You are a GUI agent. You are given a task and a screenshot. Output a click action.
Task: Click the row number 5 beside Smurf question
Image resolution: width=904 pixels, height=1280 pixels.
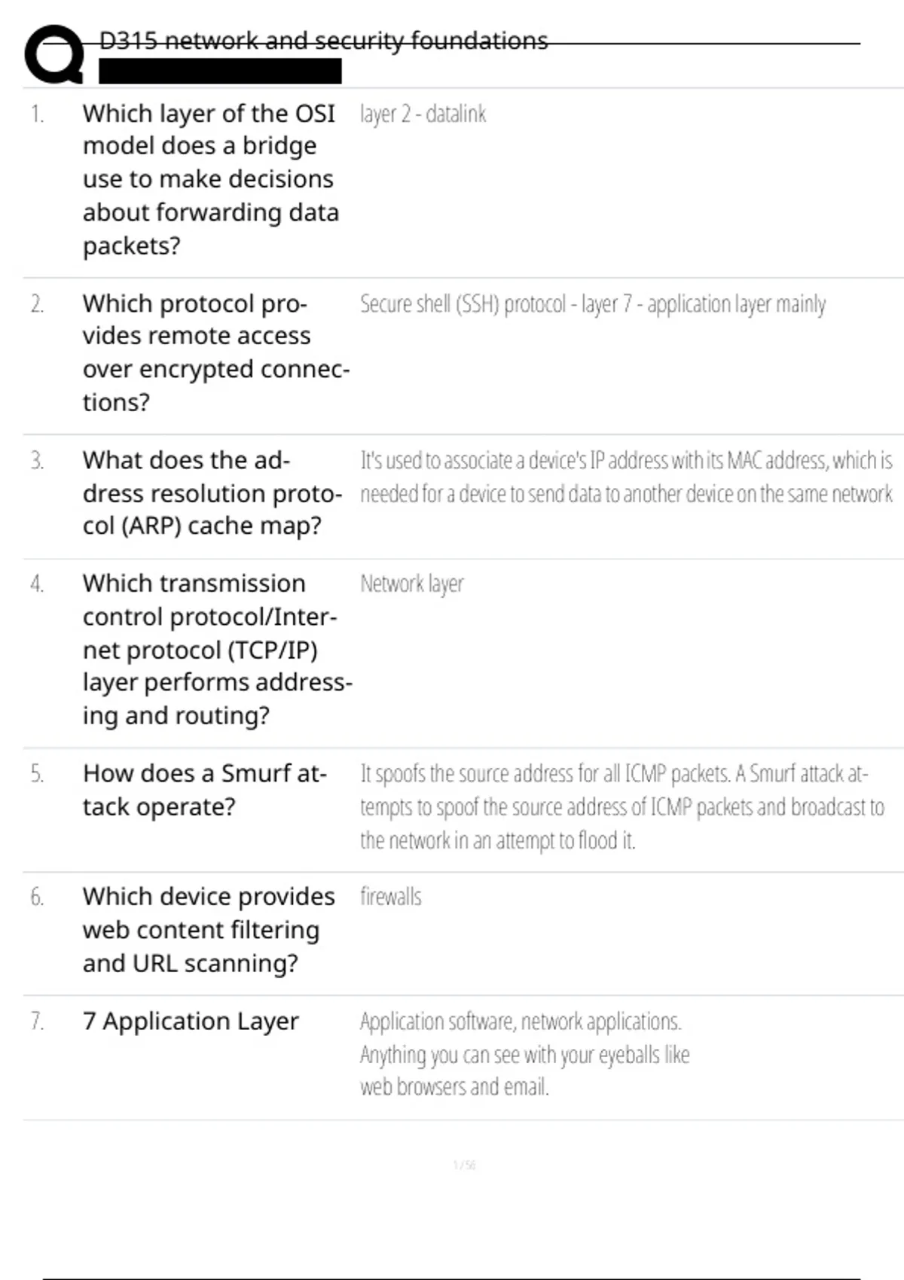(x=37, y=774)
